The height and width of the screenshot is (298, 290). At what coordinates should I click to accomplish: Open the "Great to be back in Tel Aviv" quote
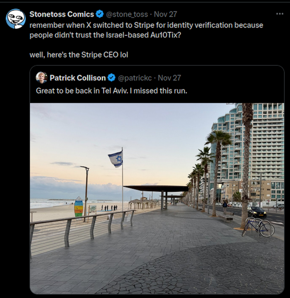[x=111, y=91]
